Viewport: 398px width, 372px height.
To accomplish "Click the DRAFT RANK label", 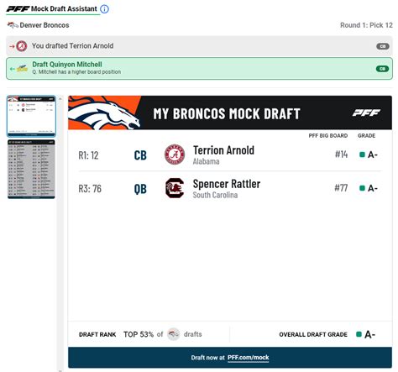I will click(97, 334).
